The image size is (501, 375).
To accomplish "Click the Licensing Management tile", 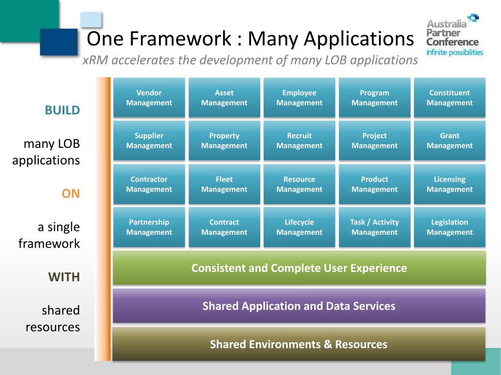I will click(450, 184).
